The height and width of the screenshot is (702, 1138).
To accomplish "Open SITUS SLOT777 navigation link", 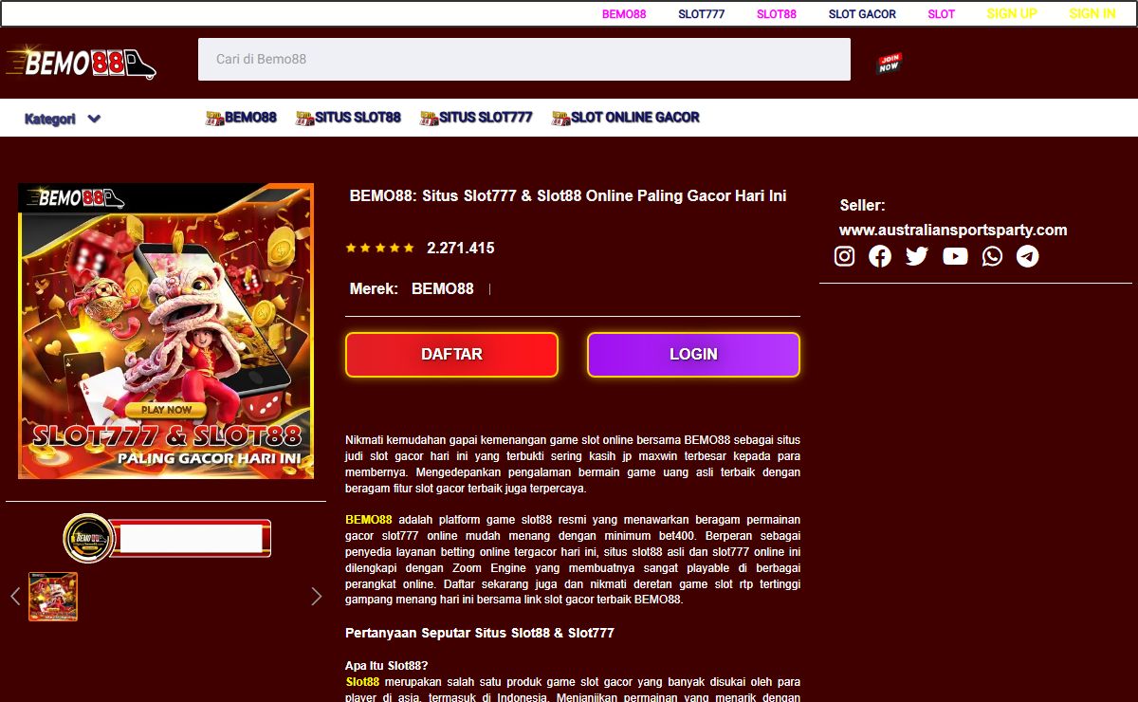I will click(476, 118).
